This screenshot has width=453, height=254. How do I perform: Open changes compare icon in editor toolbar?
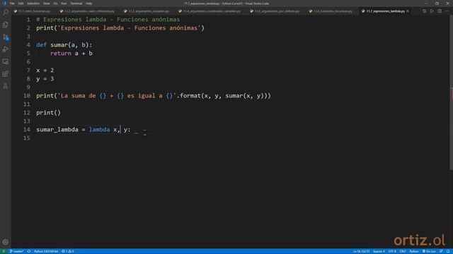(424, 11)
